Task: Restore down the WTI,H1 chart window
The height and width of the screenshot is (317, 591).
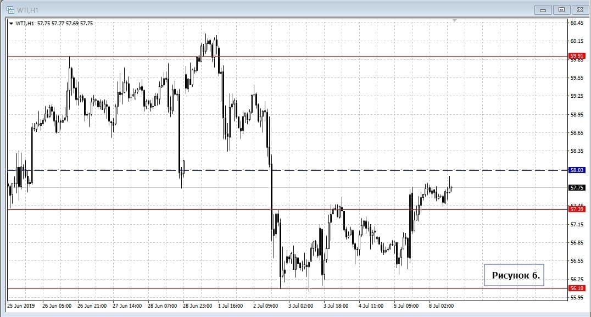Action: click(x=561, y=10)
